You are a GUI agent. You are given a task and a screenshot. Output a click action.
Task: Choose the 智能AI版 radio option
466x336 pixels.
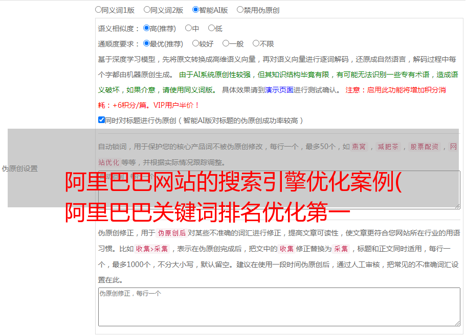coord(195,10)
